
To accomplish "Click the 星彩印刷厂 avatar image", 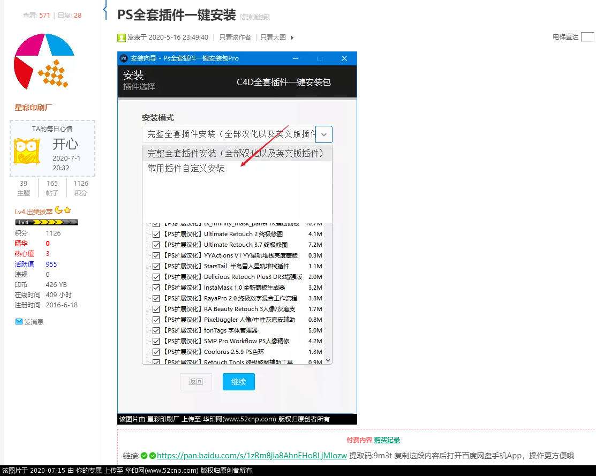I will [x=44, y=62].
